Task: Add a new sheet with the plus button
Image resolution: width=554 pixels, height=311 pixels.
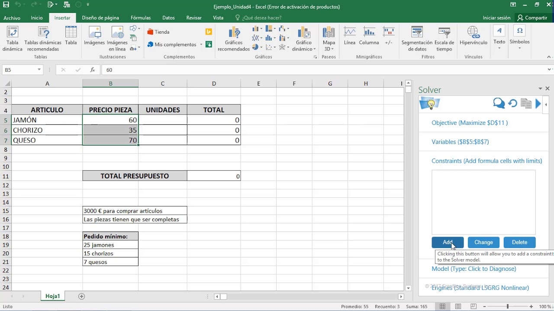Action: tap(81, 296)
